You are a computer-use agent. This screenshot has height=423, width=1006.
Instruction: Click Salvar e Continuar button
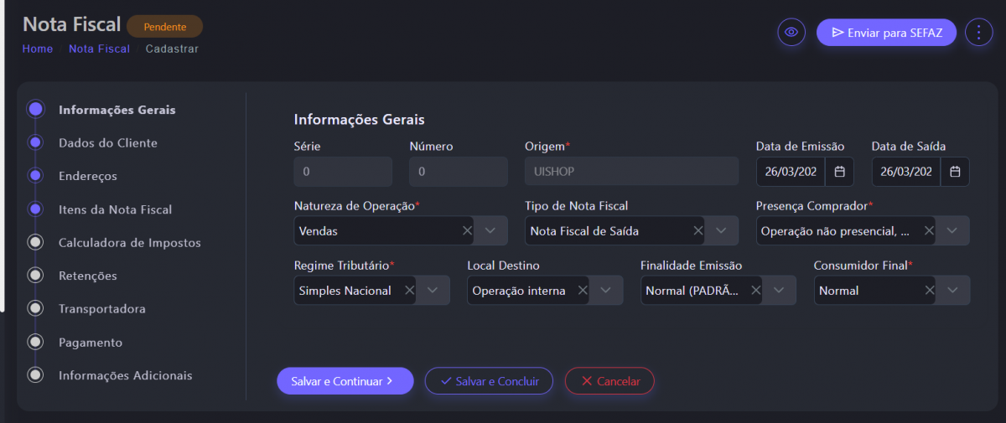coord(345,381)
